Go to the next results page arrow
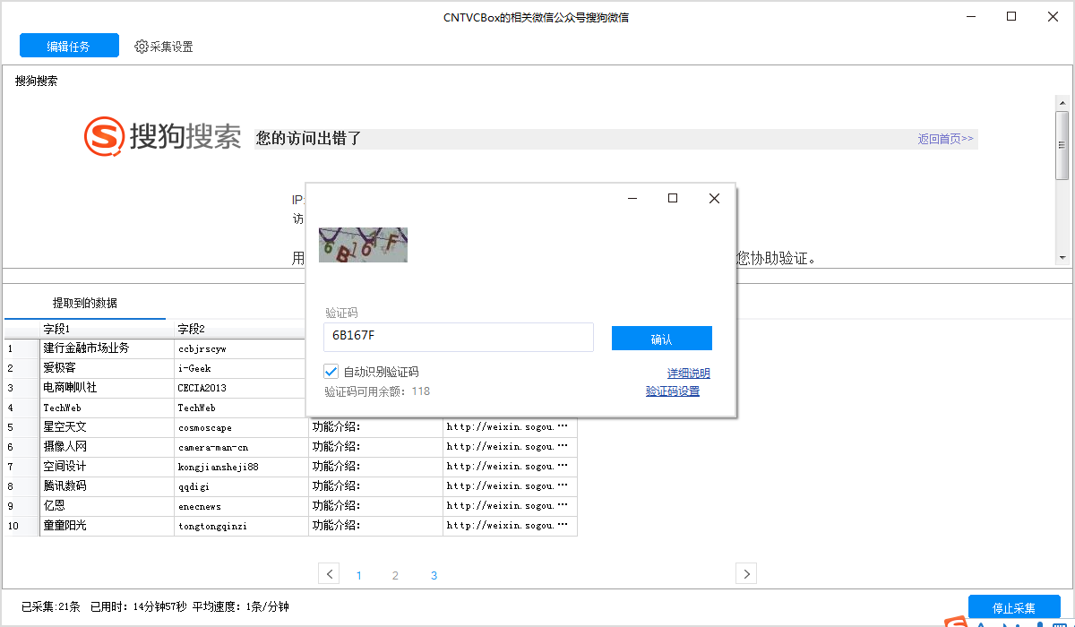 746,573
